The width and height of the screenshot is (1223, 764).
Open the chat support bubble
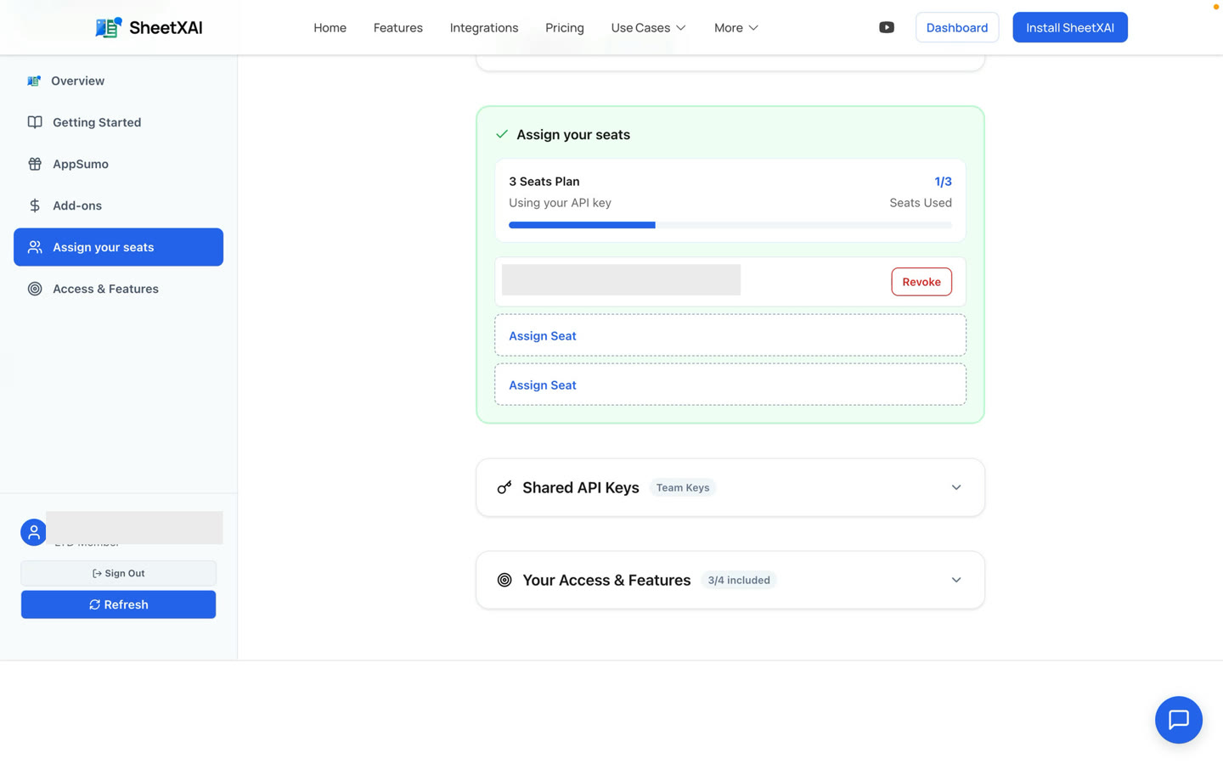click(1178, 720)
